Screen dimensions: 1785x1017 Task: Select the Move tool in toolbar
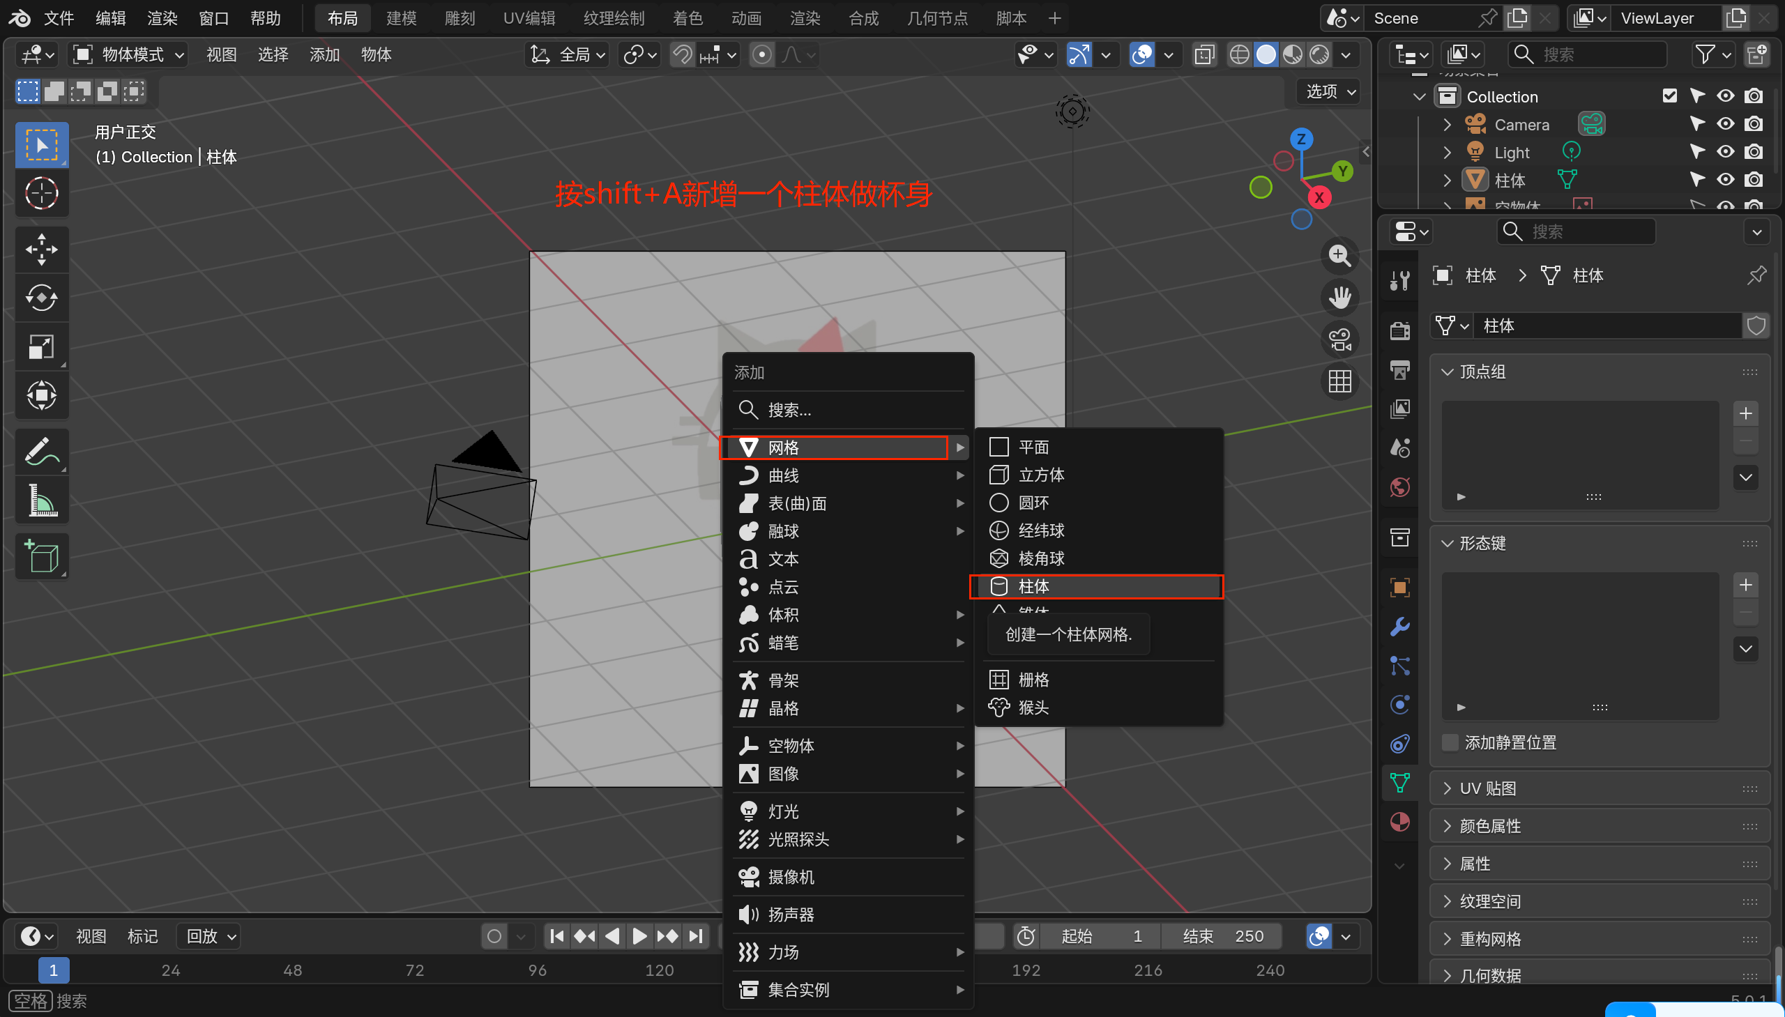pos(41,250)
